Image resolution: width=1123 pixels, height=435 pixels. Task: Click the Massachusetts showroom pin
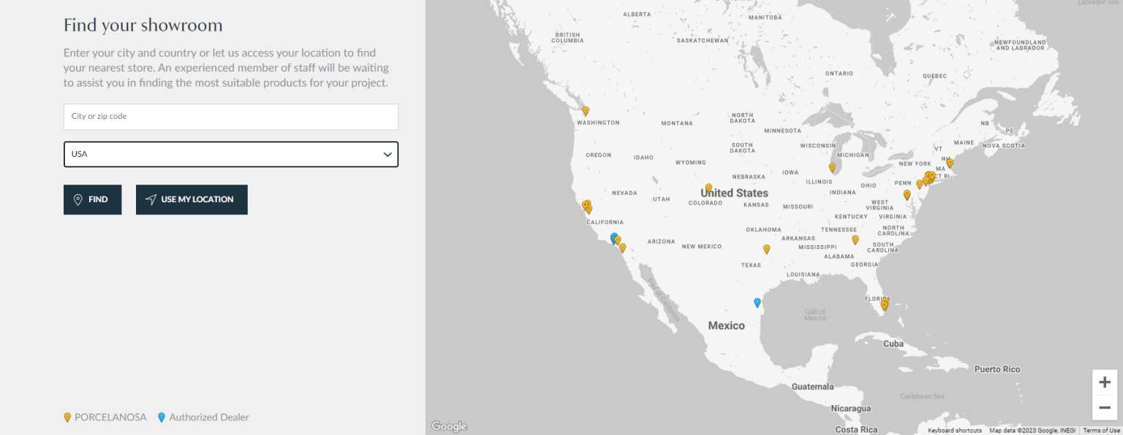[x=950, y=163]
